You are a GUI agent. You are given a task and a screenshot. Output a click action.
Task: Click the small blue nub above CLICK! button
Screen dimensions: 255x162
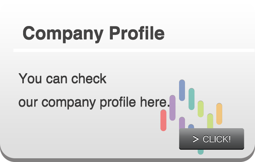coord(191,126)
